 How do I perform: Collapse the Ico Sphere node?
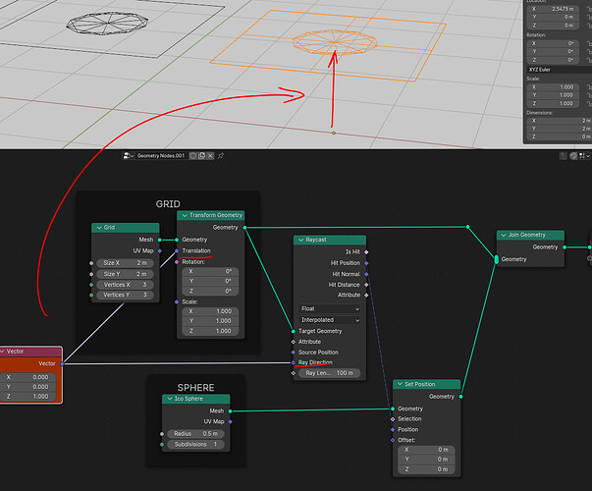tap(170, 399)
